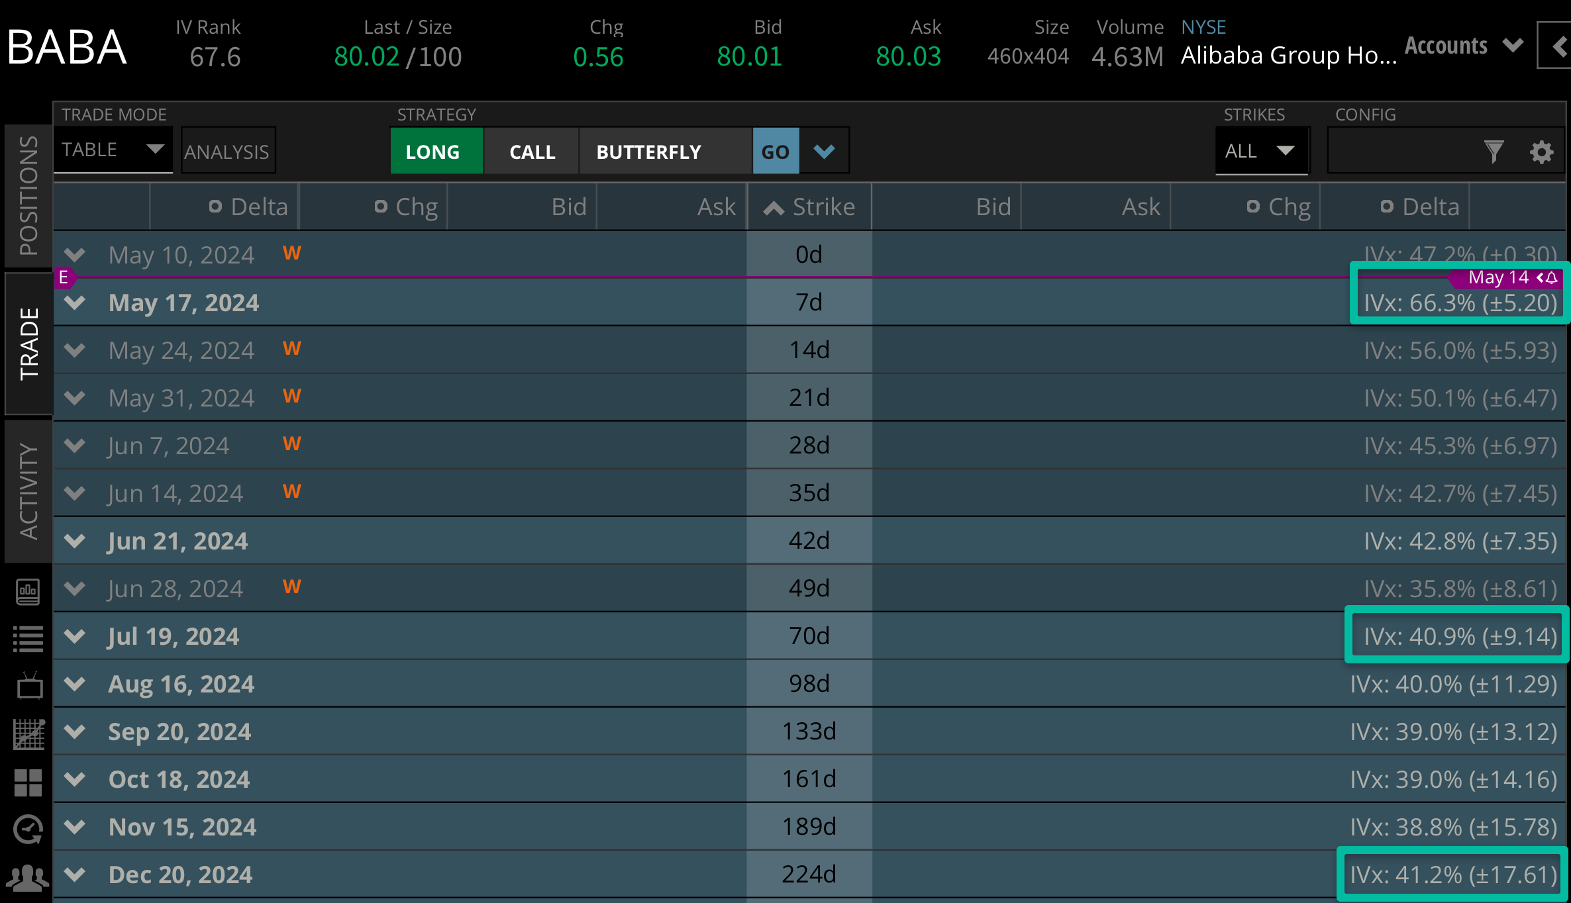Open the four-squares grid view icon

pos(28,782)
